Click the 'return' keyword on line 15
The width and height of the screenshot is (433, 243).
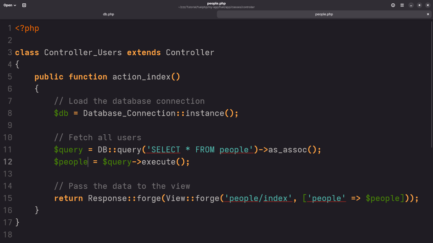(68, 198)
